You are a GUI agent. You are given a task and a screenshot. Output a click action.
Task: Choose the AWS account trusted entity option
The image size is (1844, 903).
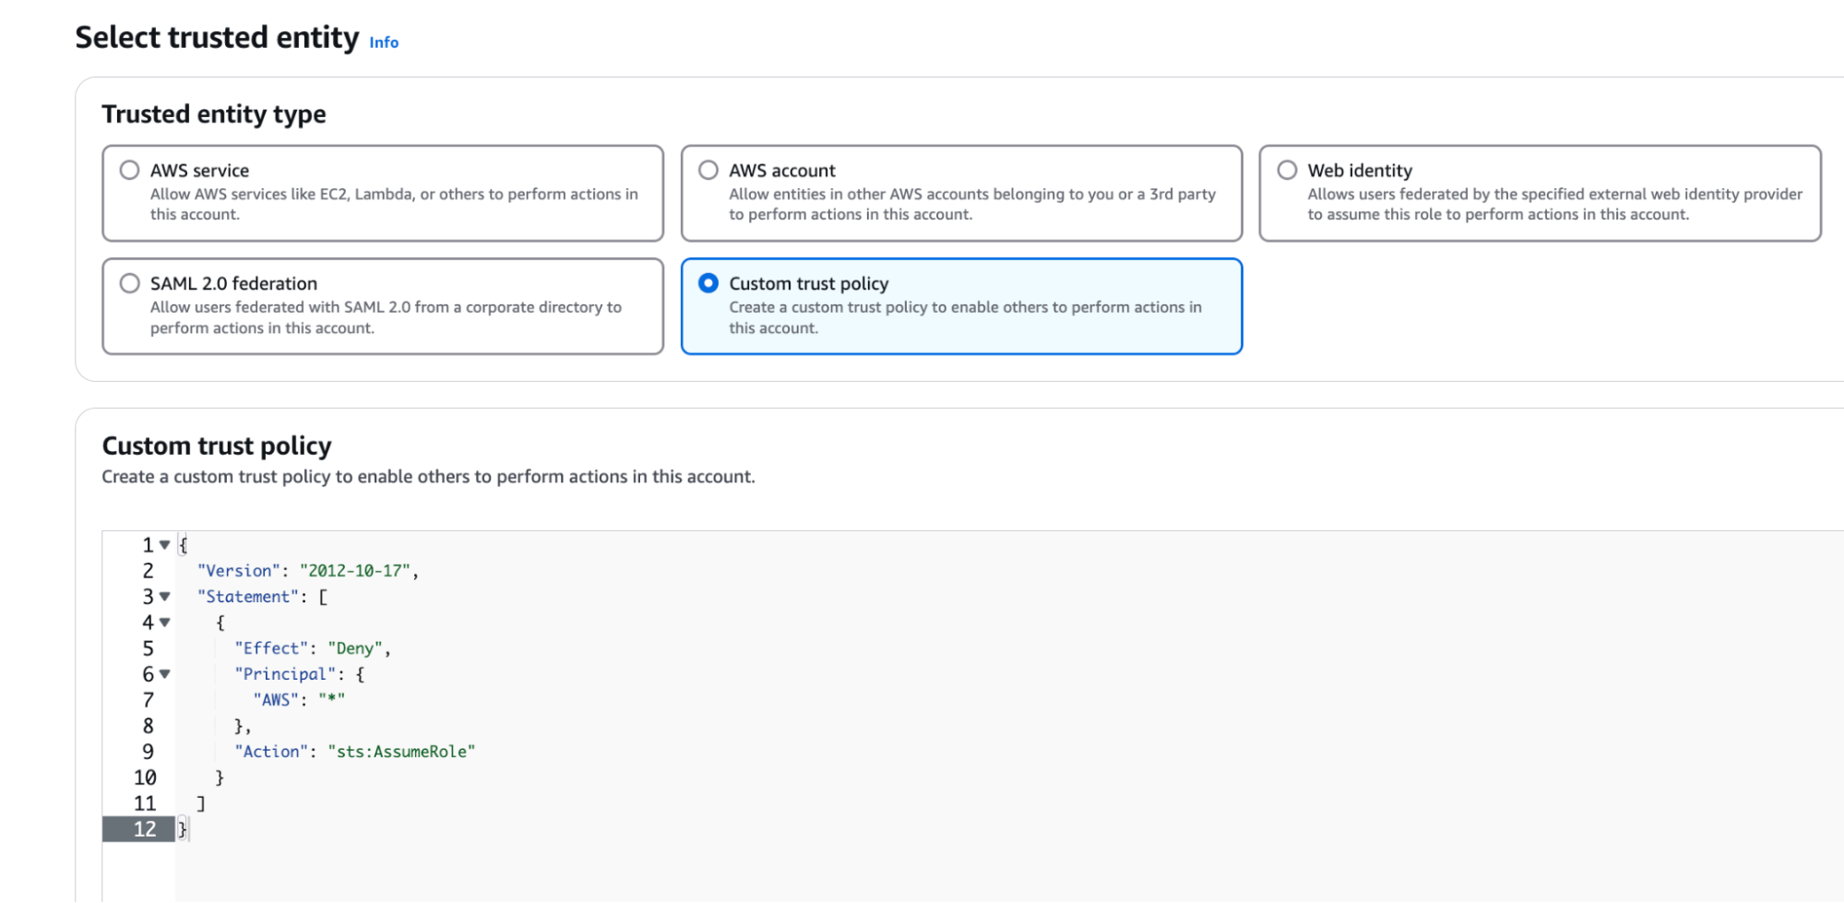coord(708,171)
